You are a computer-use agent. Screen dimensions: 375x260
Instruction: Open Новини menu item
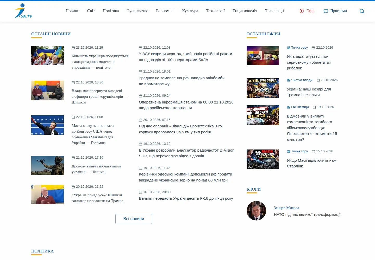pyautogui.click(x=72, y=11)
